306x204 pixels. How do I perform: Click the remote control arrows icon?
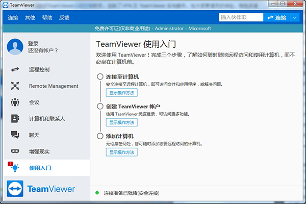15,69
